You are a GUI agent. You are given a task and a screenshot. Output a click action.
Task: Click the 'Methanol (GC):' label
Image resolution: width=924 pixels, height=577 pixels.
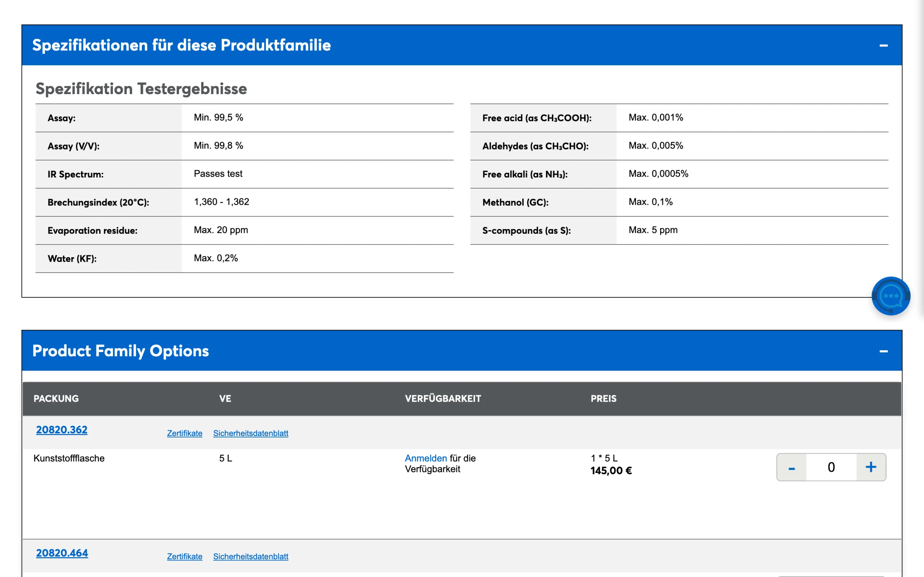click(x=515, y=202)
